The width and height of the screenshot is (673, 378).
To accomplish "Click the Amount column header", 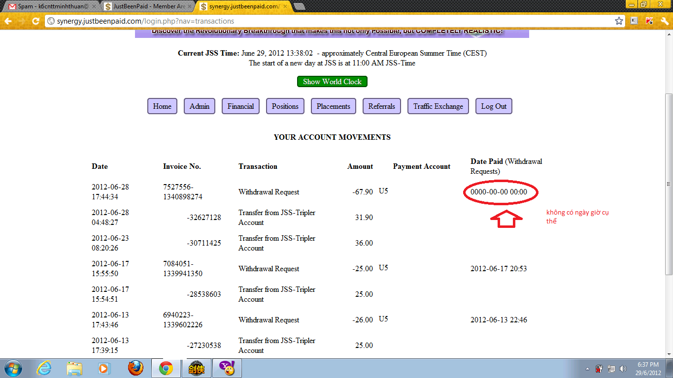I will click(x=360, y=166).
